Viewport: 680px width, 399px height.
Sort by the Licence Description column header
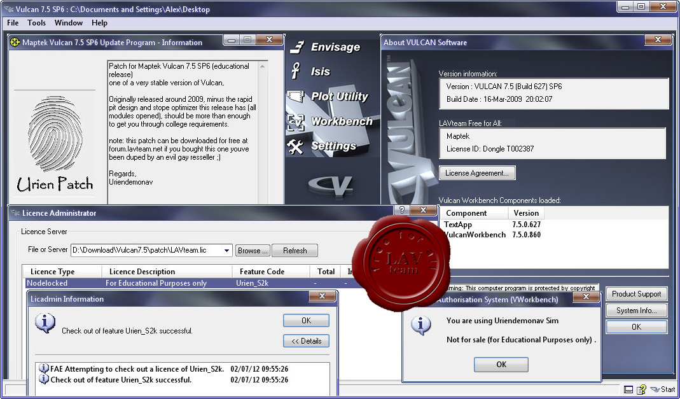(x=167, y=272)
